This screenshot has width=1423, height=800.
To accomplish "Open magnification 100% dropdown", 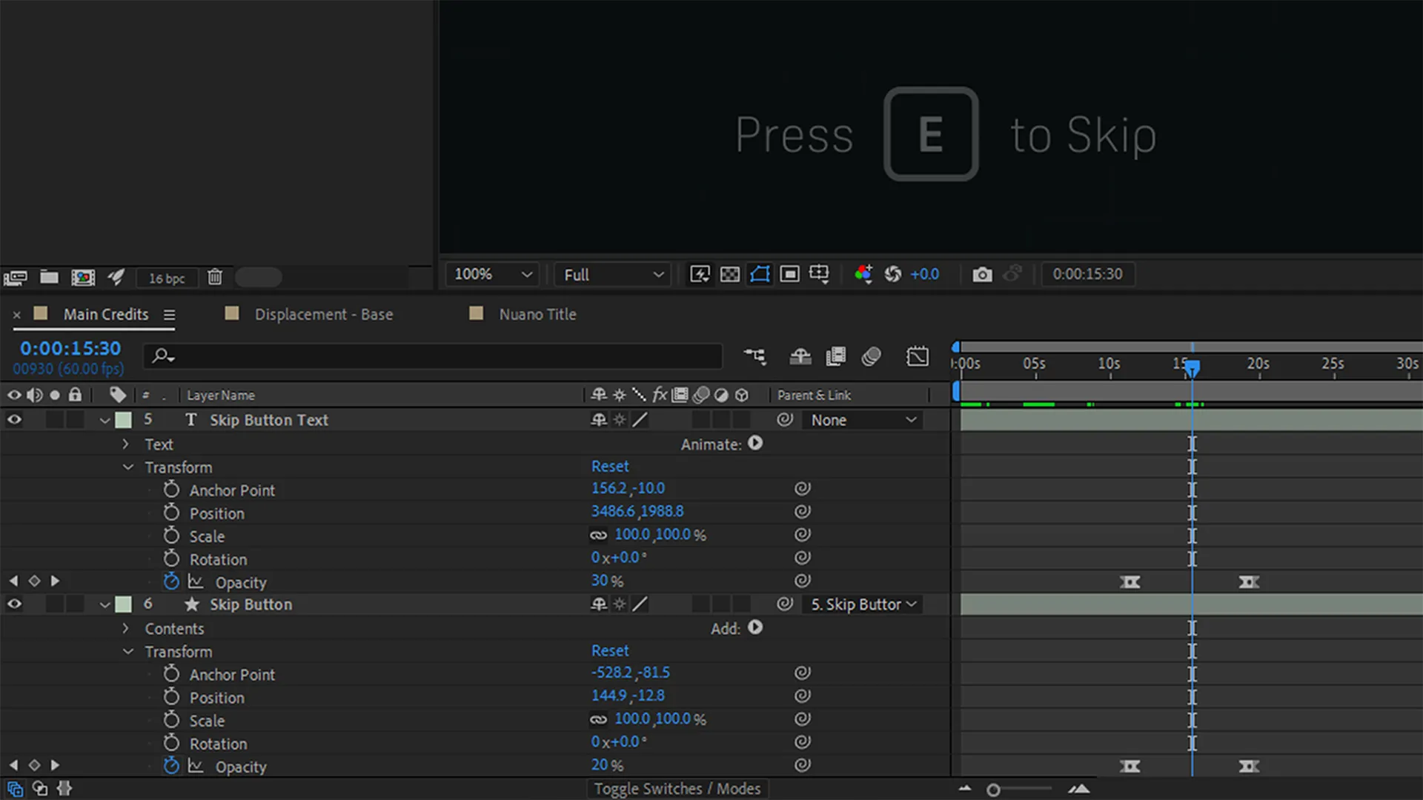I will tap(493, 274).
